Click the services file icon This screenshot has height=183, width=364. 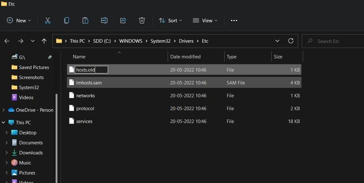(x=71, y=121)
